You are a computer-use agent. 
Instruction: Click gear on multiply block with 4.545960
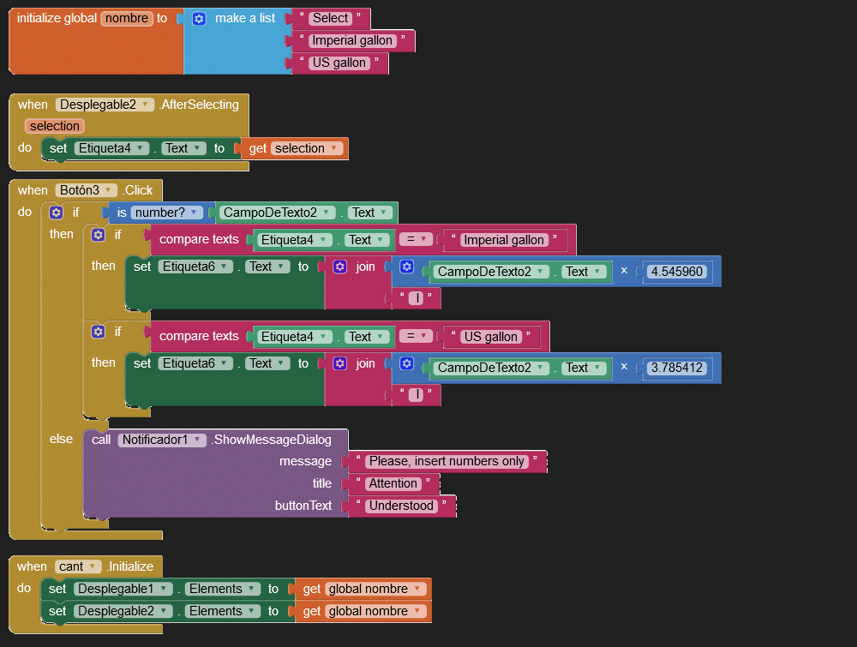coord(407,267)
